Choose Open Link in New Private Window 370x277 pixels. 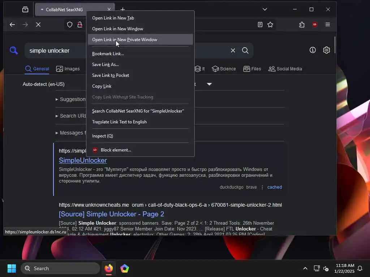click(141, 40)
